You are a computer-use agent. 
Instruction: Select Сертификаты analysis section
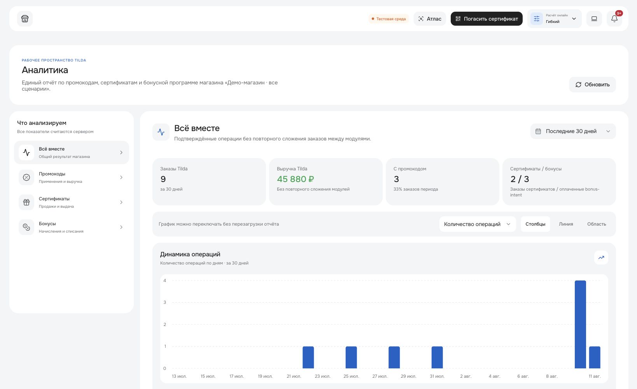pyautogui.click(x=72, y=202)
